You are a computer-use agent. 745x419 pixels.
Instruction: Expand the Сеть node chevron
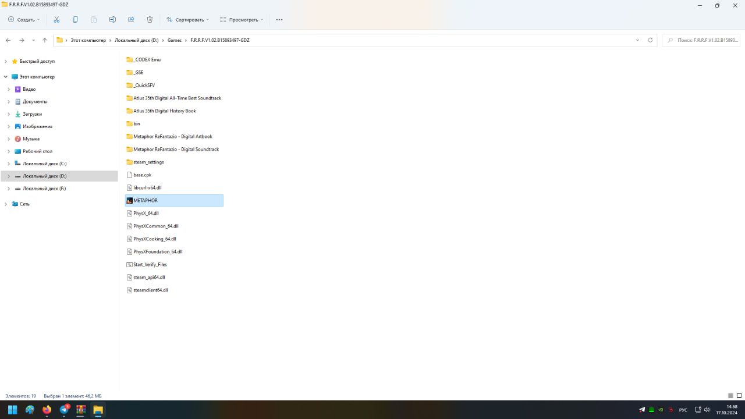[x=6, y=204]
